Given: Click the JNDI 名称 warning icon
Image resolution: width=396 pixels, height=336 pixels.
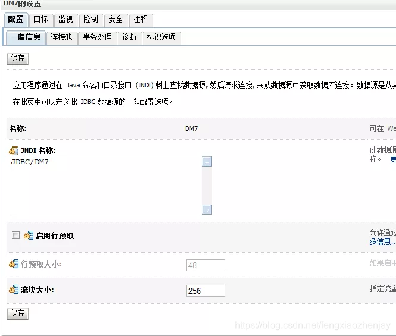Looking at the screenshot, I should tap(14, 150).
